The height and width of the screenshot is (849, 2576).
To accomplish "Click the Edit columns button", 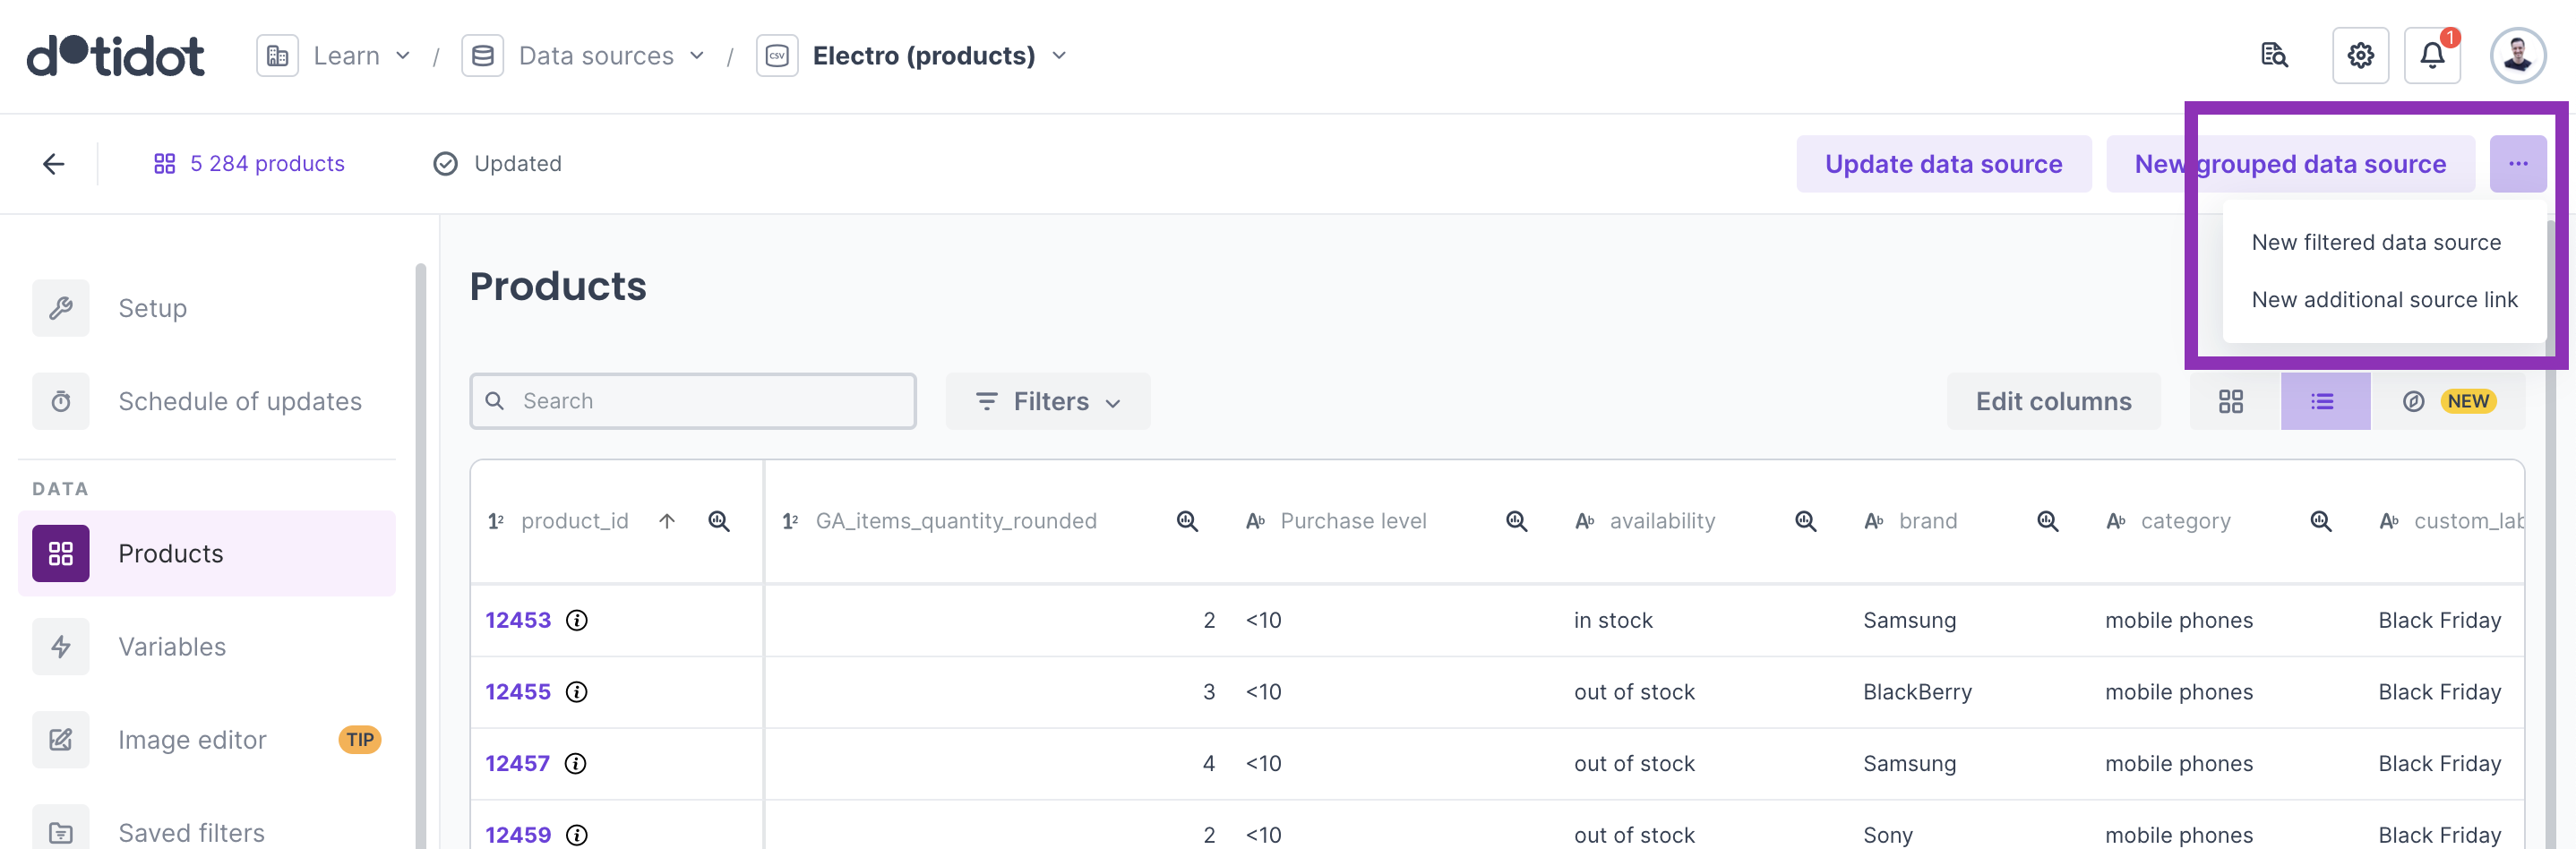I will 2052,402.
